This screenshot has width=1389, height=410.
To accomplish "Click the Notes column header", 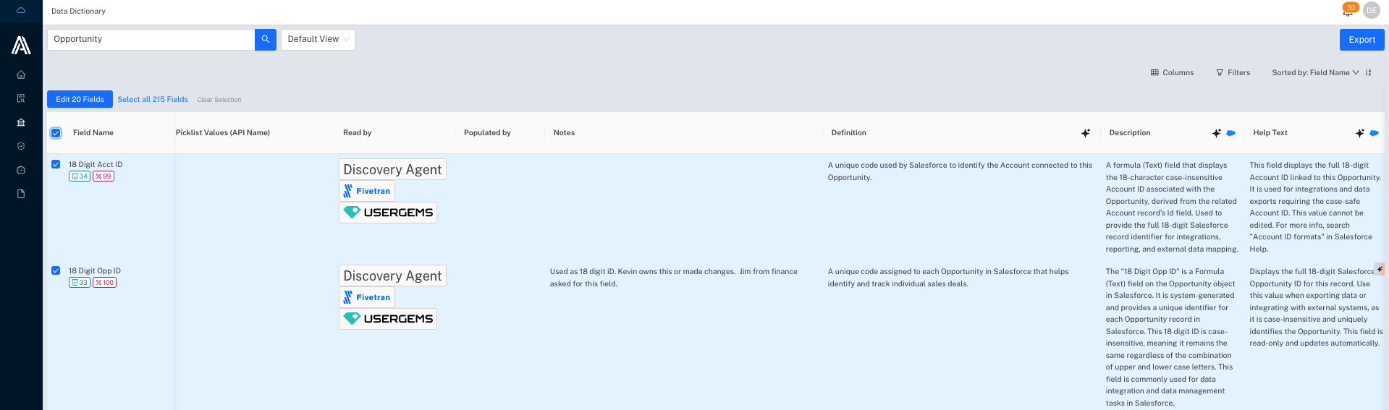I will (564, 133).
